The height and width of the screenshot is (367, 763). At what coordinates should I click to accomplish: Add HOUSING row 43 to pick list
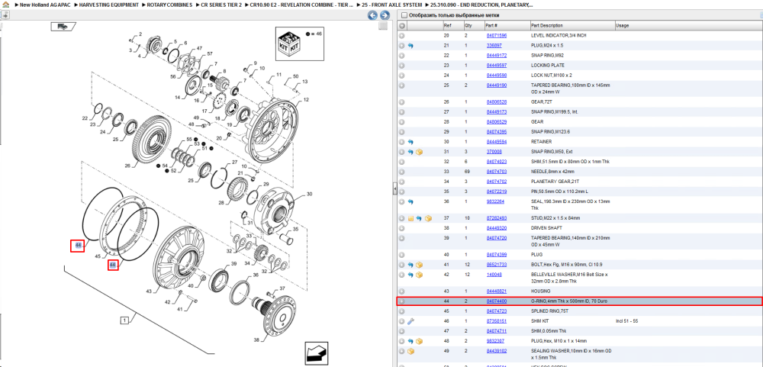coord(402,291)
